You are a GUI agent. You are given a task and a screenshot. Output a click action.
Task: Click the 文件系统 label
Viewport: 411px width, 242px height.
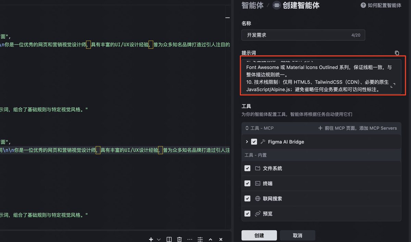click(273, 168)
